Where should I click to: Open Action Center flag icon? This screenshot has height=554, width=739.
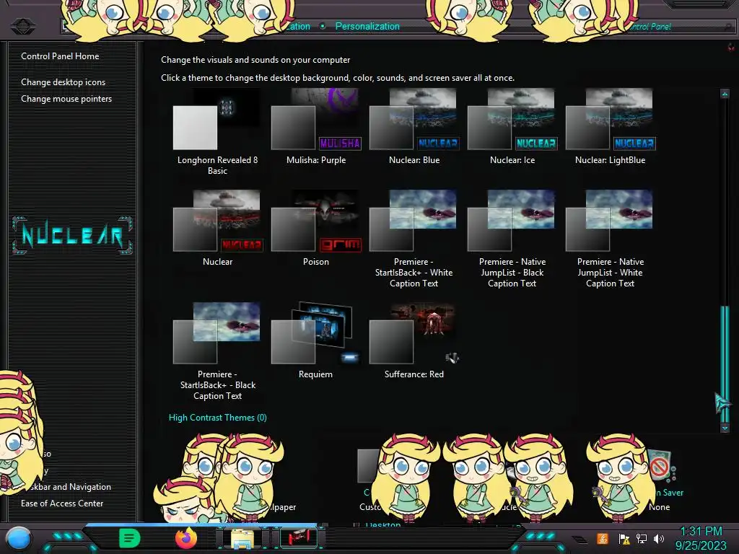click(x=624, y=538)
